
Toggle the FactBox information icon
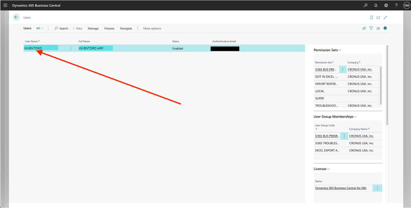385,28
